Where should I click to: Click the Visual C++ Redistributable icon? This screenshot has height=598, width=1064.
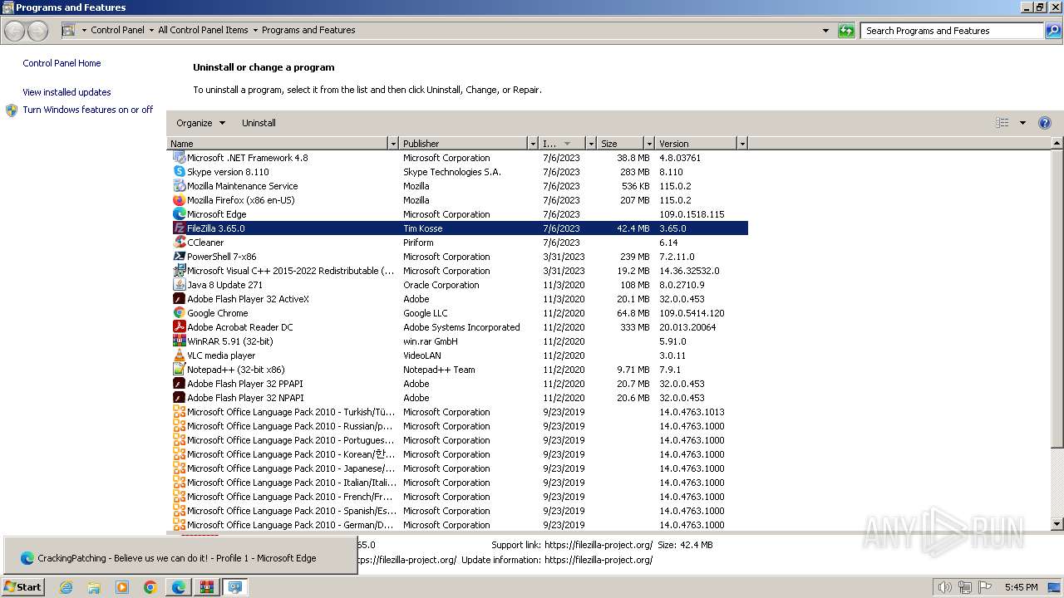coord(179,271)
